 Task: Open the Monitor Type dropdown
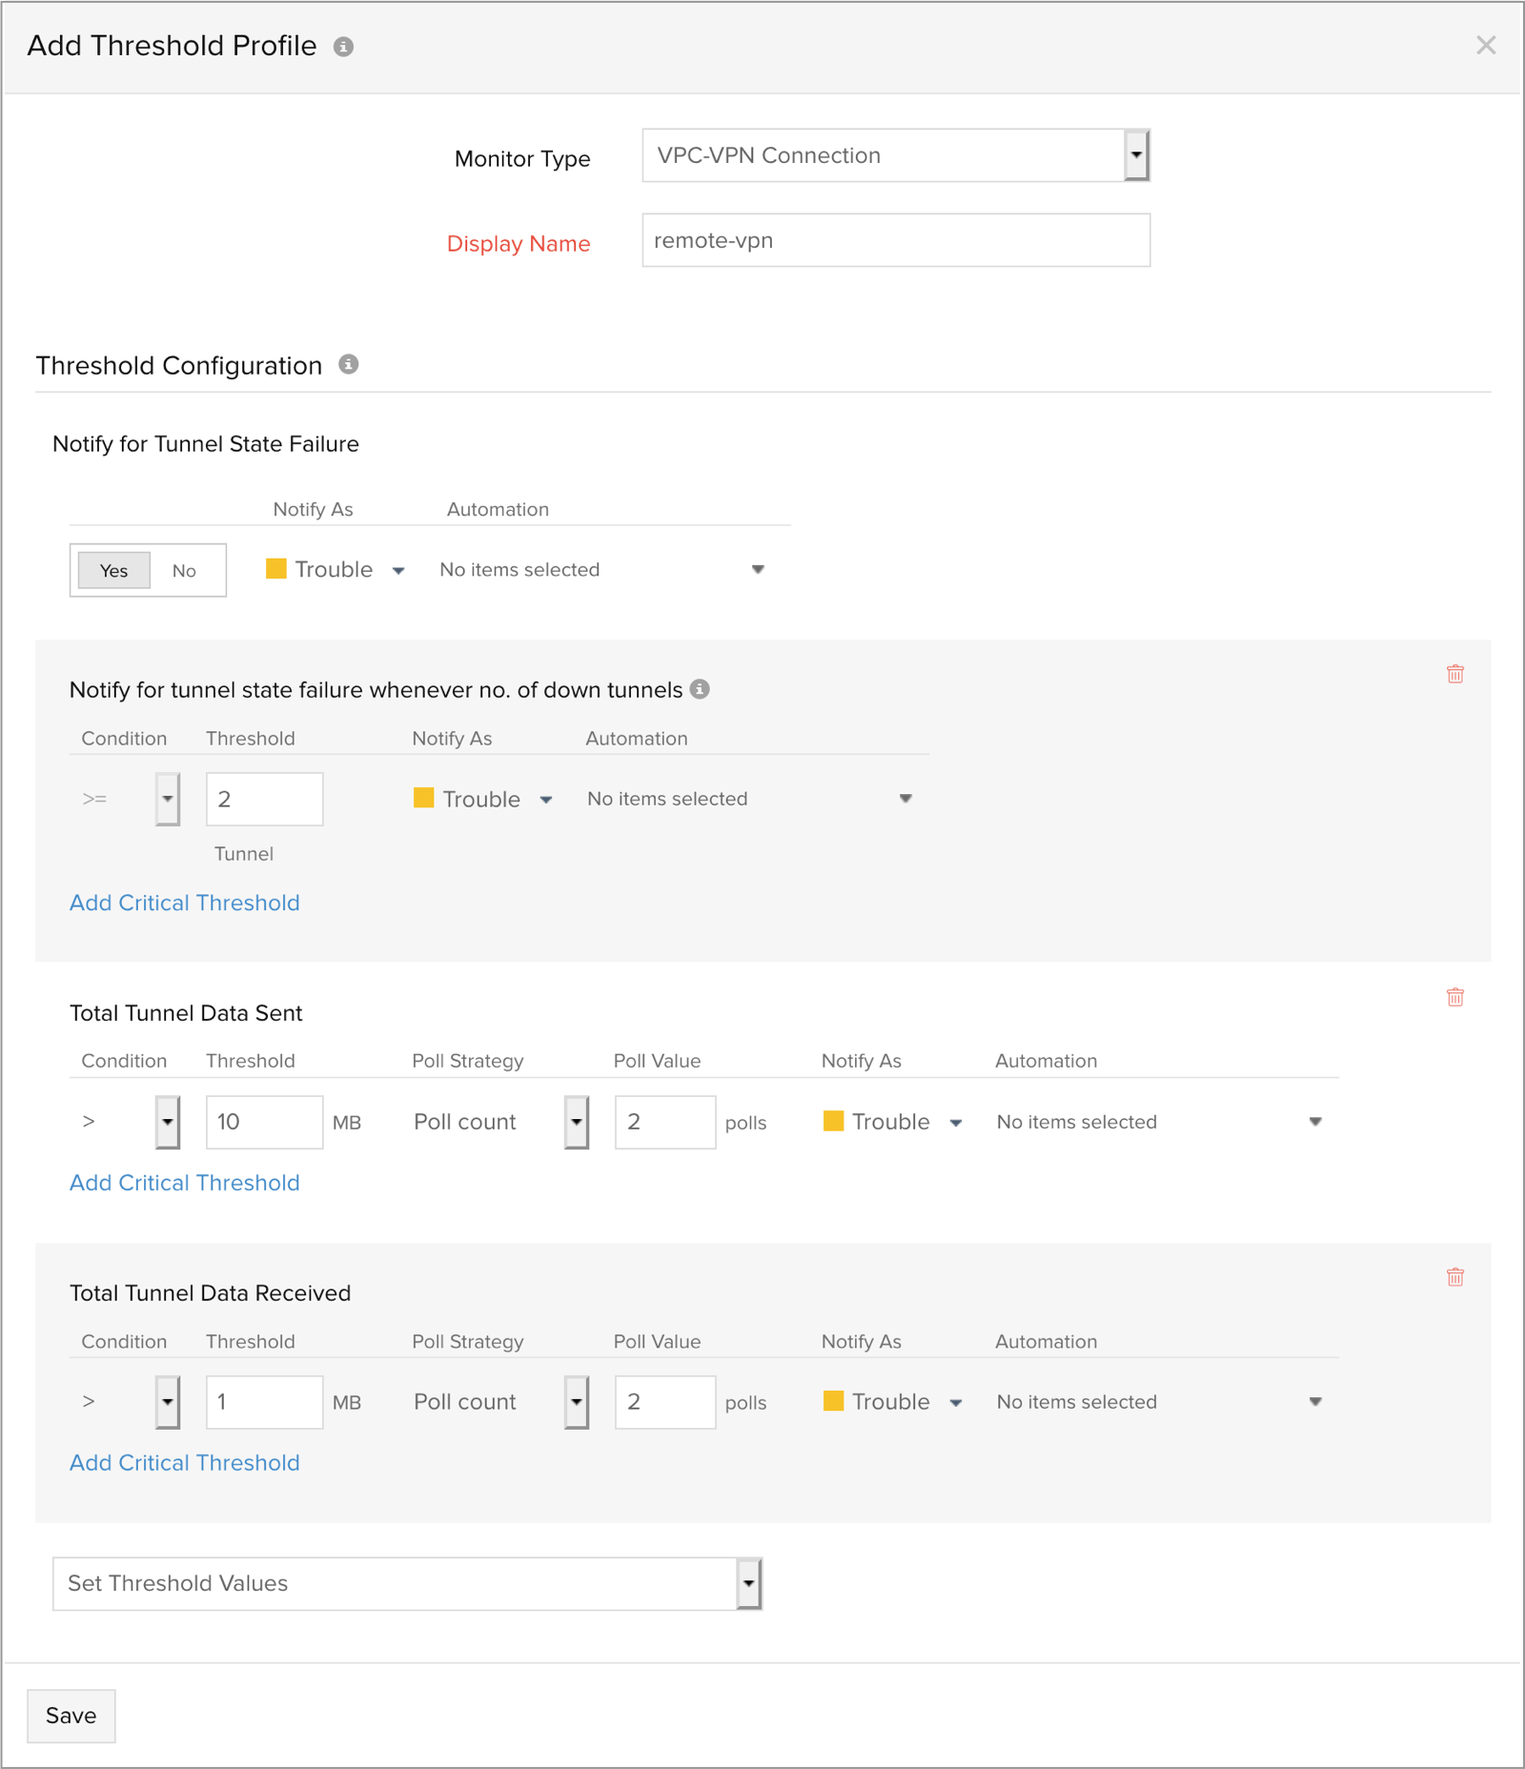point(1135,155)
